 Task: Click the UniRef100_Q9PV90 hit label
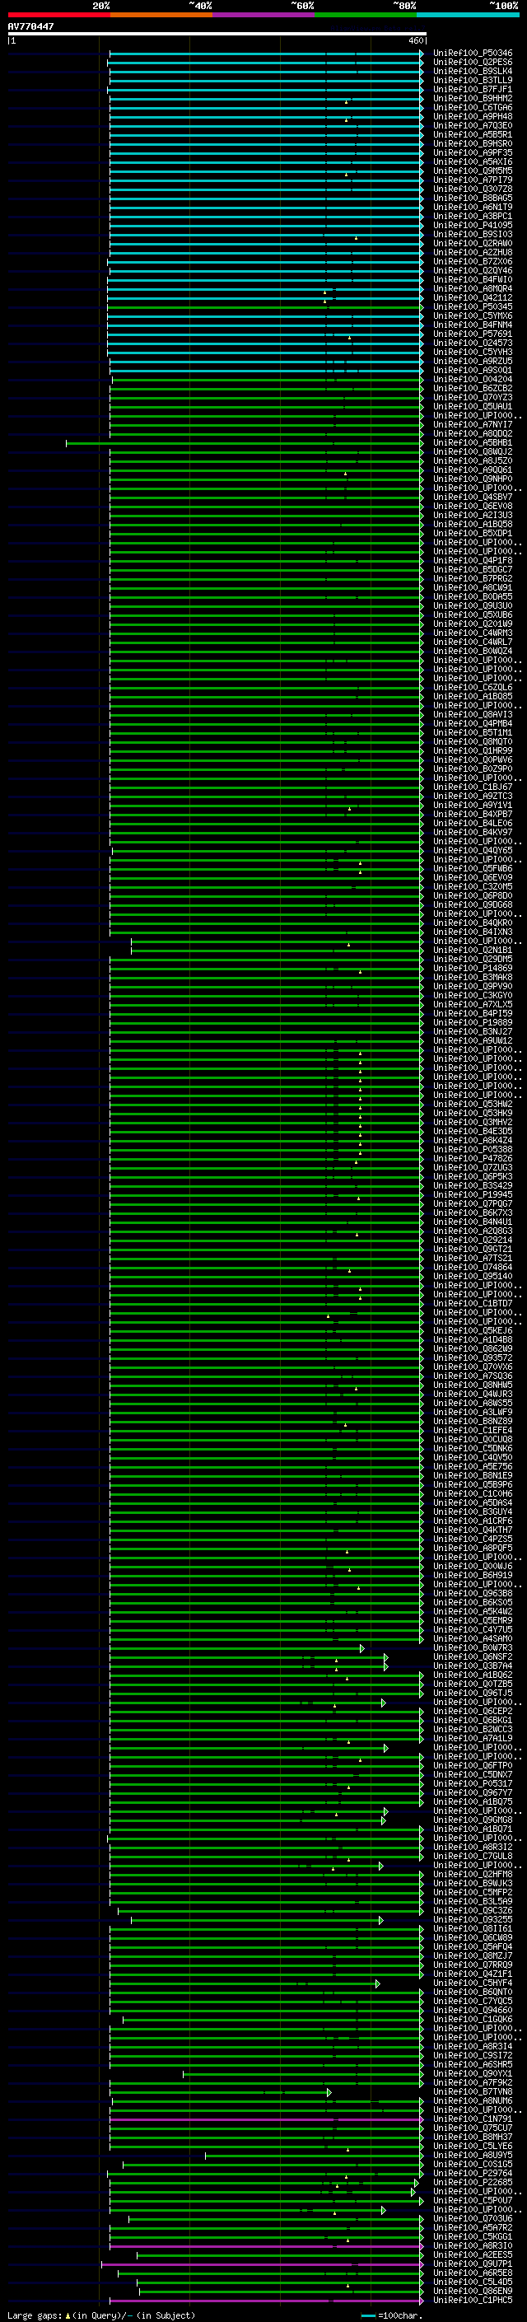472,986
